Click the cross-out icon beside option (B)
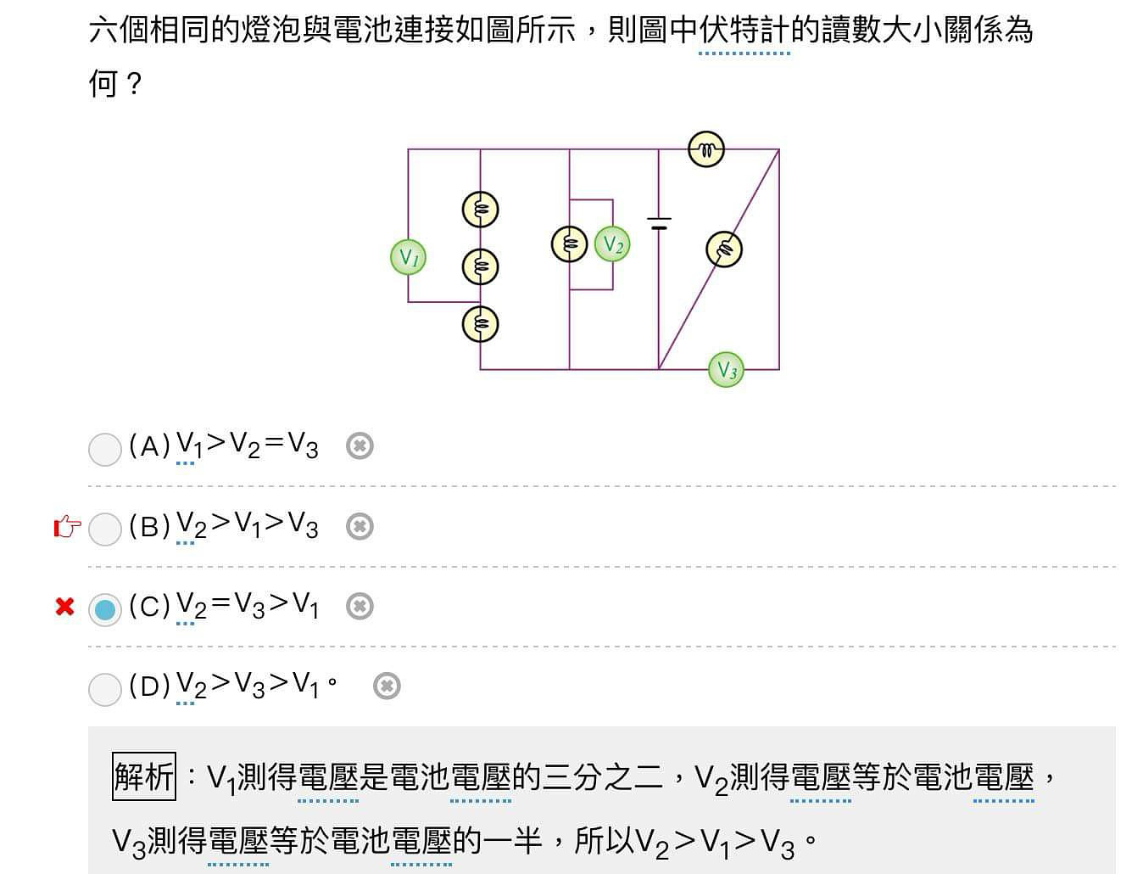This screenshot has height=874, width=1143. (x=360, y=526)
